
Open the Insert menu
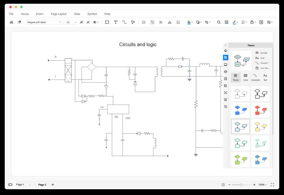click(x=40, y=14)
